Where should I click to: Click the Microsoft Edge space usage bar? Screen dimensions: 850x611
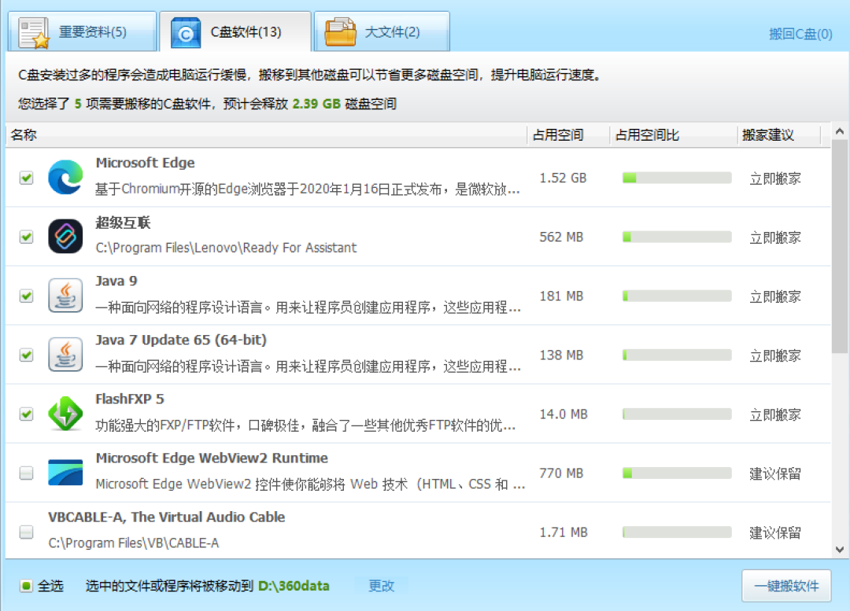click(x=677, y=178)
